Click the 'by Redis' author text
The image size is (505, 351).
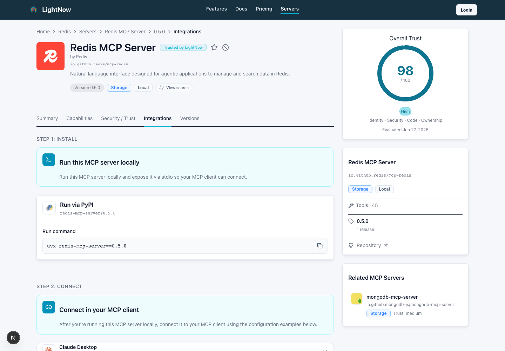79,57
